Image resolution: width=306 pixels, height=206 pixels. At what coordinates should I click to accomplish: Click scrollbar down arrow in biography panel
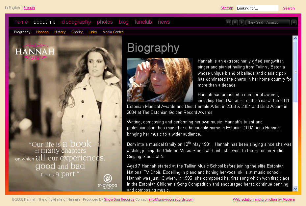pos(295,189)
